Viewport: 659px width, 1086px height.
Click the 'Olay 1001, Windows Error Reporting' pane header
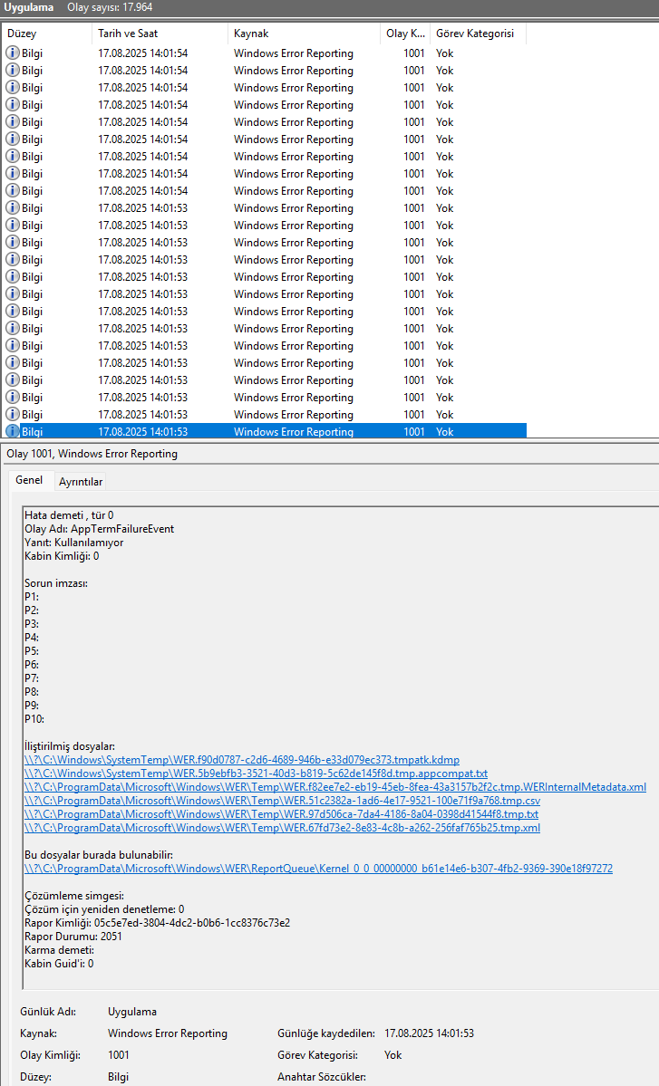click(x=92, y=454)
